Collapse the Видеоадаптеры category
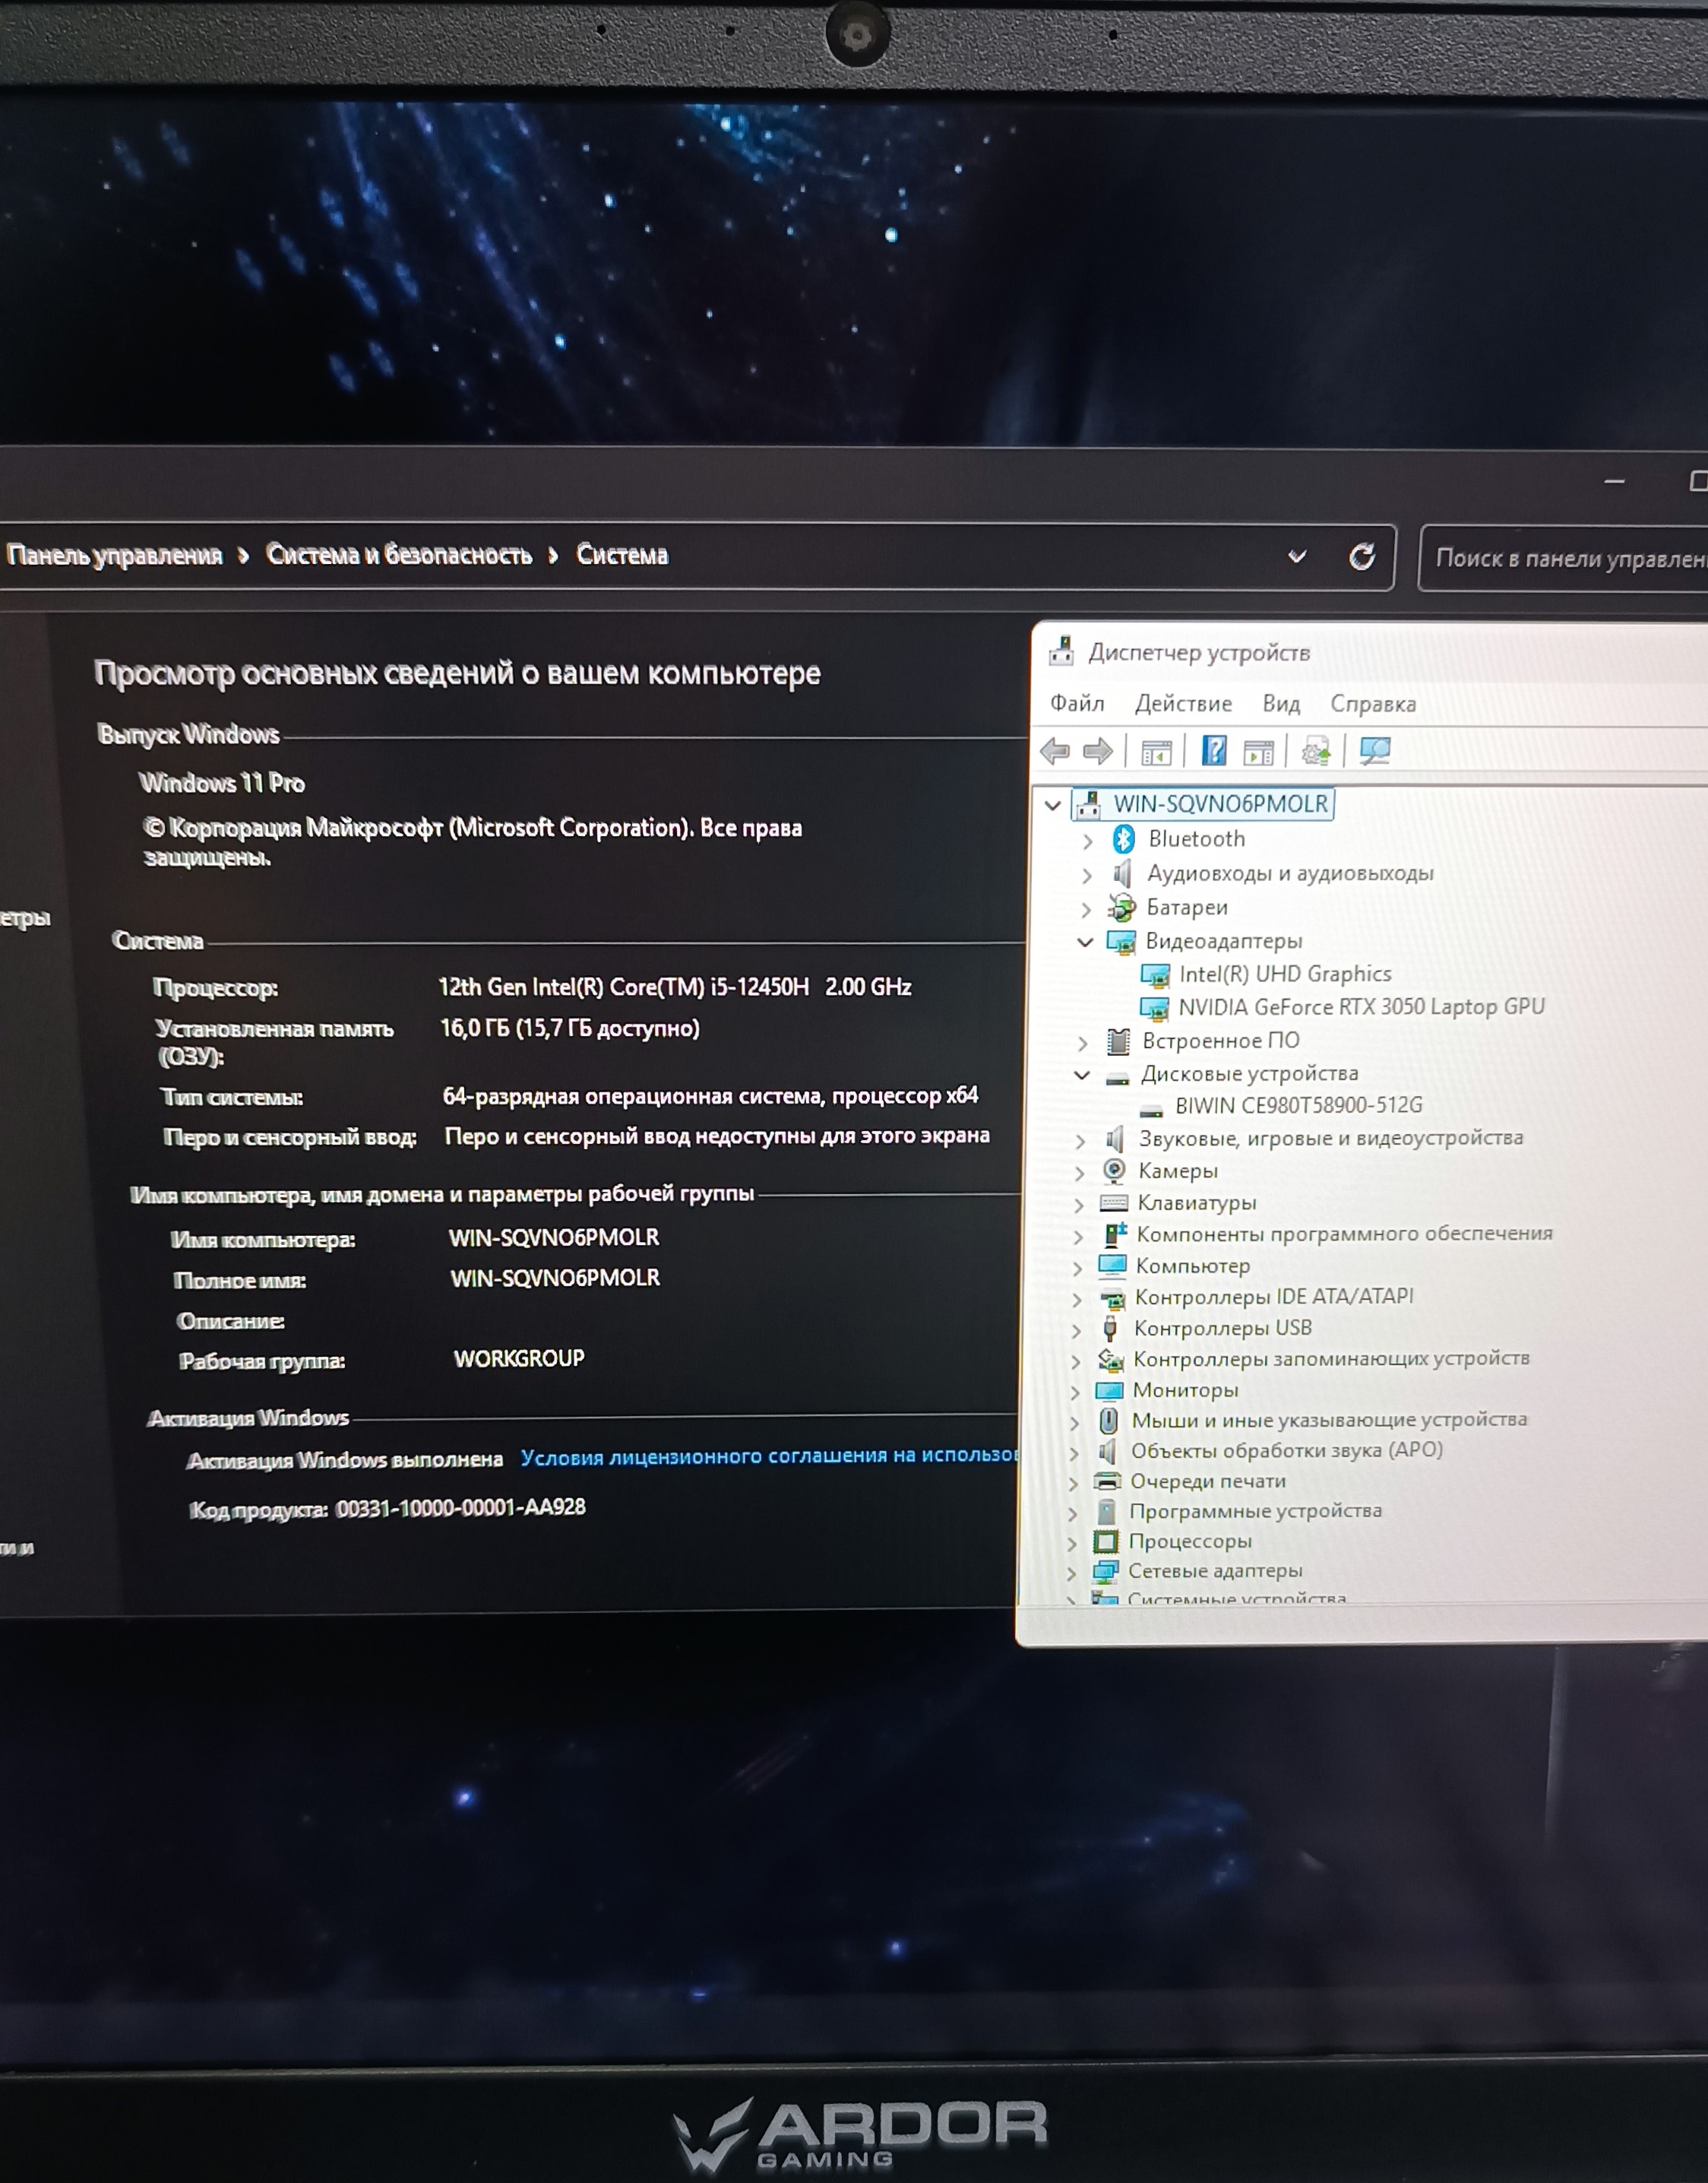The height and width of the screenshot is (2183, 1708). [1085, 942]
